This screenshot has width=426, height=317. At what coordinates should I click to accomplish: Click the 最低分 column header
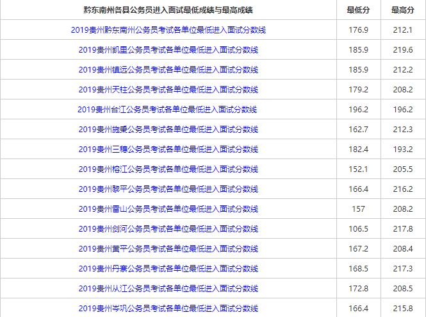[359, 10]
